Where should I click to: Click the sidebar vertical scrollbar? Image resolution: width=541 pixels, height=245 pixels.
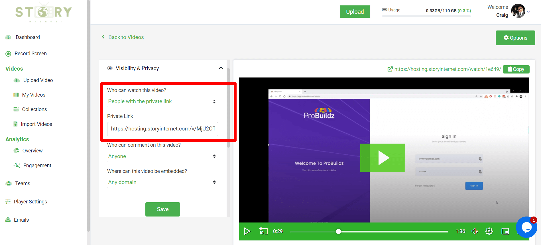click(x=88, y=115)
